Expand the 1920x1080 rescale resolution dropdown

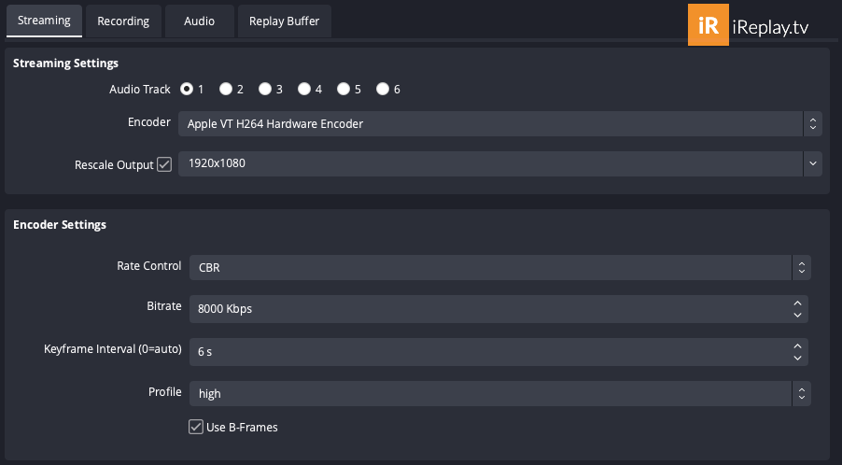point(500,163)
